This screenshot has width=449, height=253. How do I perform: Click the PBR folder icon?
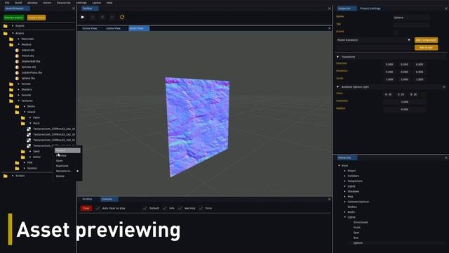click(17, 162)
